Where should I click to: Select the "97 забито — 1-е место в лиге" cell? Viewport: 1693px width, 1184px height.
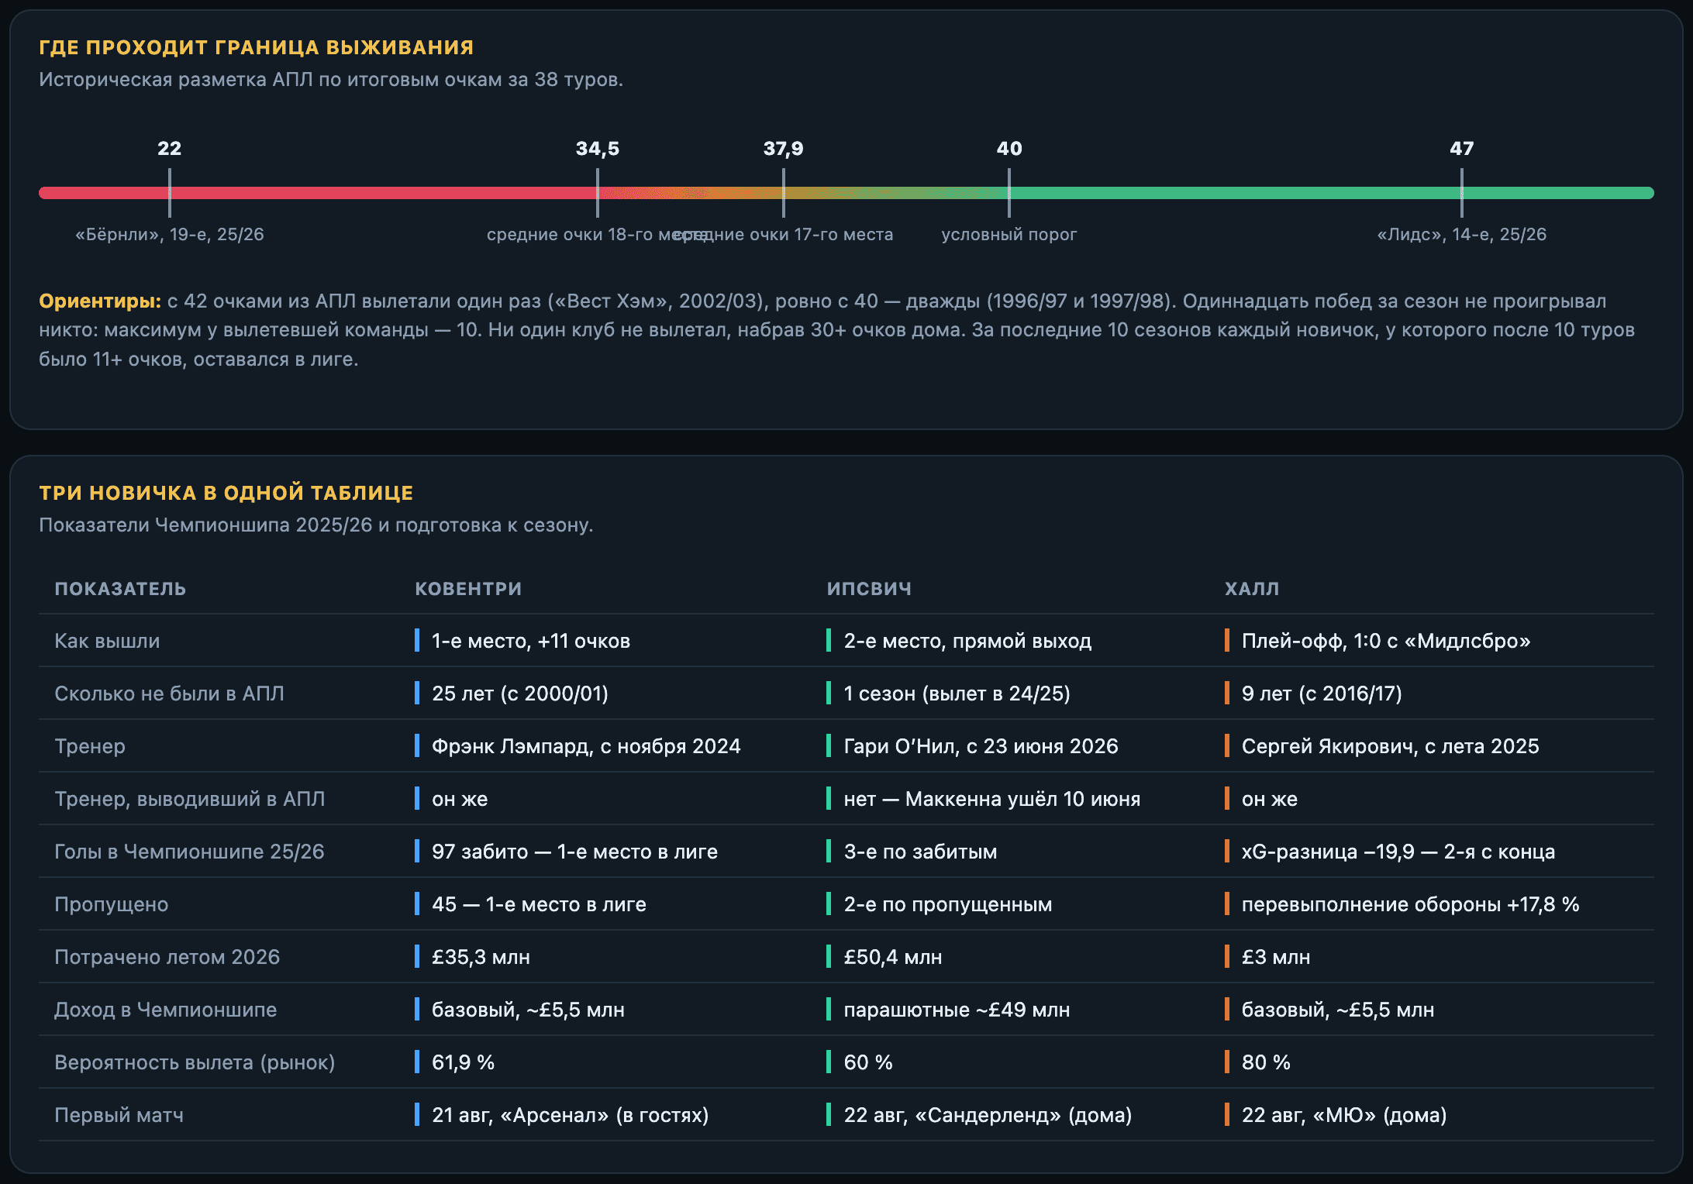point(574,852)
